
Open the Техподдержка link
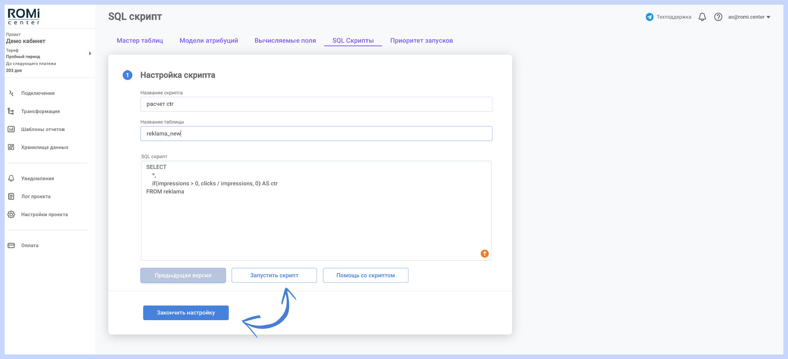point(674,17)
